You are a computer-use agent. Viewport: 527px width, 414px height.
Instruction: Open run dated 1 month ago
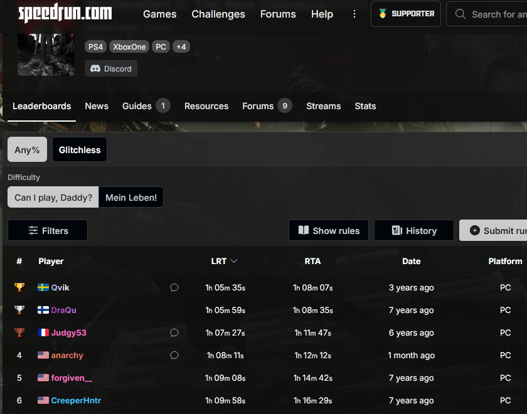coord(412,355)
